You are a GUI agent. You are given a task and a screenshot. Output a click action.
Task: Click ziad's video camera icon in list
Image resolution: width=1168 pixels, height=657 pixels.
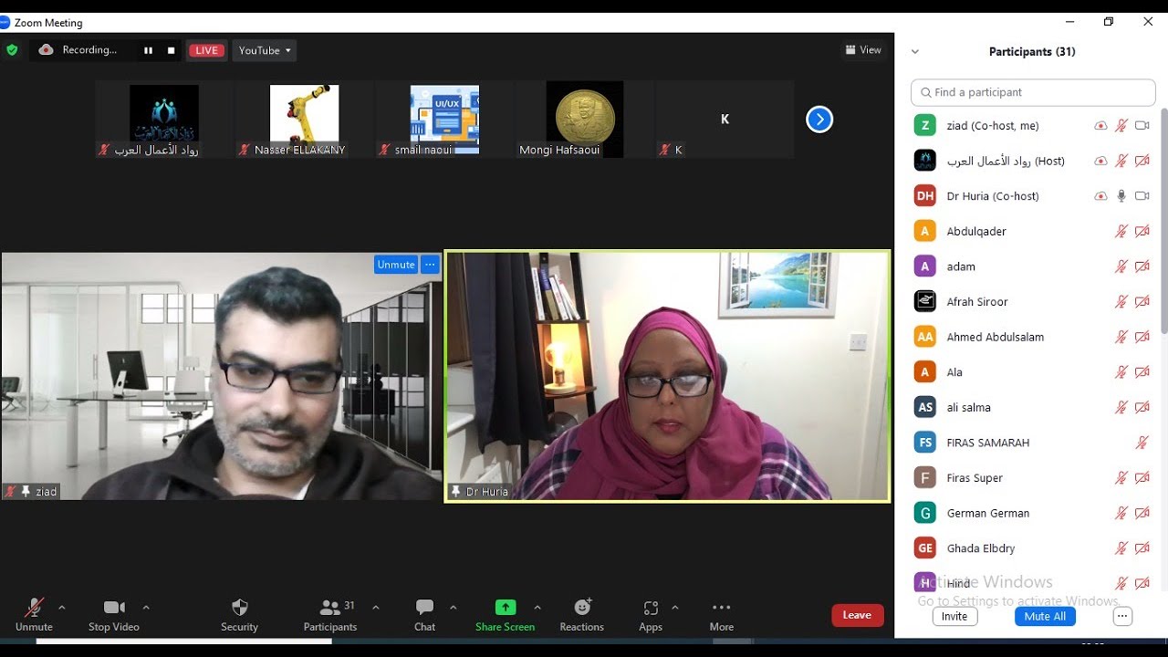pyautogui.click(x=1142, y=126)
